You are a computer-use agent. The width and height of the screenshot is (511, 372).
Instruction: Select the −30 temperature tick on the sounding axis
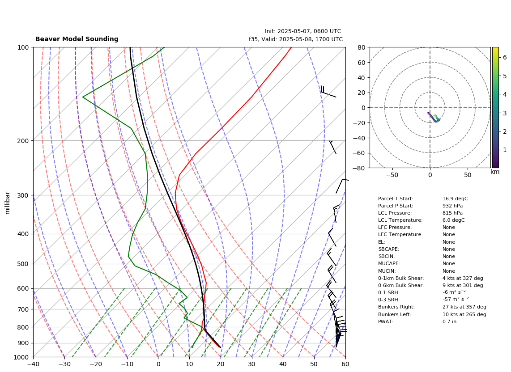pos(64,364)
